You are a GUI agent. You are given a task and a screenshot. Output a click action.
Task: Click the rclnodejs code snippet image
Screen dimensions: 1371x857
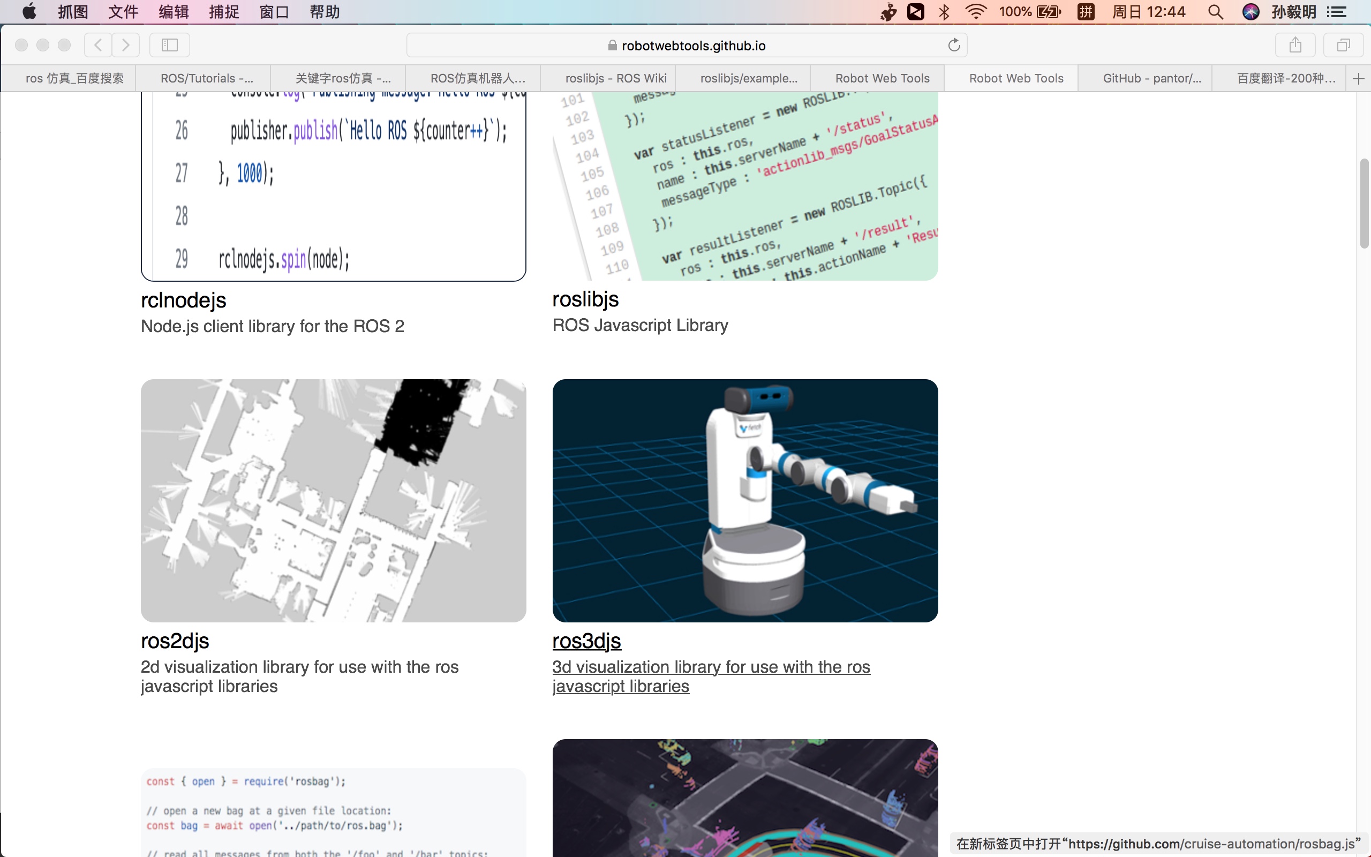(333, 186)
